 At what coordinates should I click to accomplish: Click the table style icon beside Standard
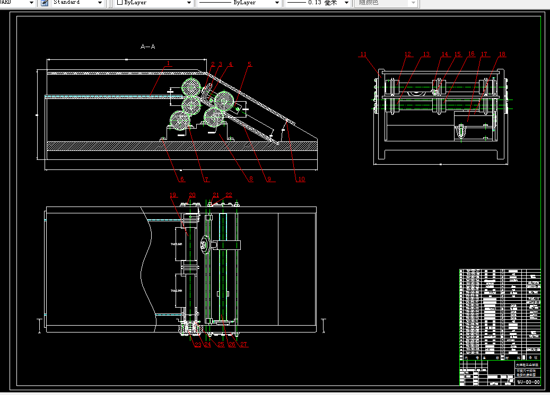45,3
